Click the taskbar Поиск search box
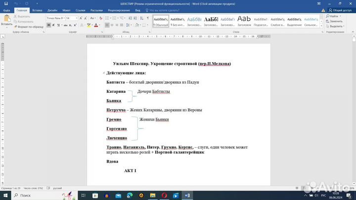This screenshot has width=356, height=200. (x=44, y=195)
